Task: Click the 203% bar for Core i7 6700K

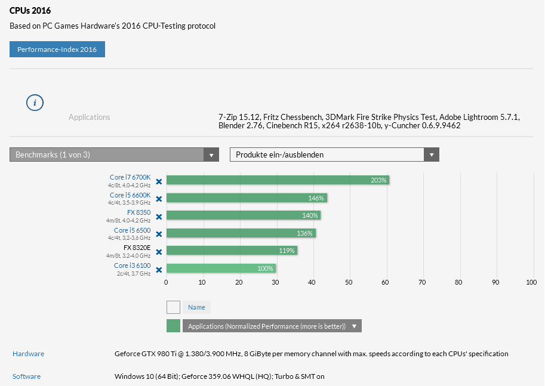Action: (x=278, y=180)
